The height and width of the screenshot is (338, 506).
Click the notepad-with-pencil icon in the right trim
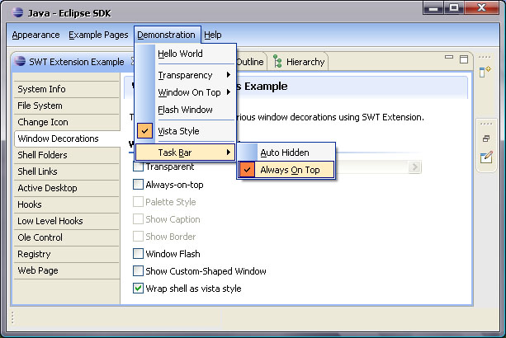pyautogui.click(x=486, y=157)
